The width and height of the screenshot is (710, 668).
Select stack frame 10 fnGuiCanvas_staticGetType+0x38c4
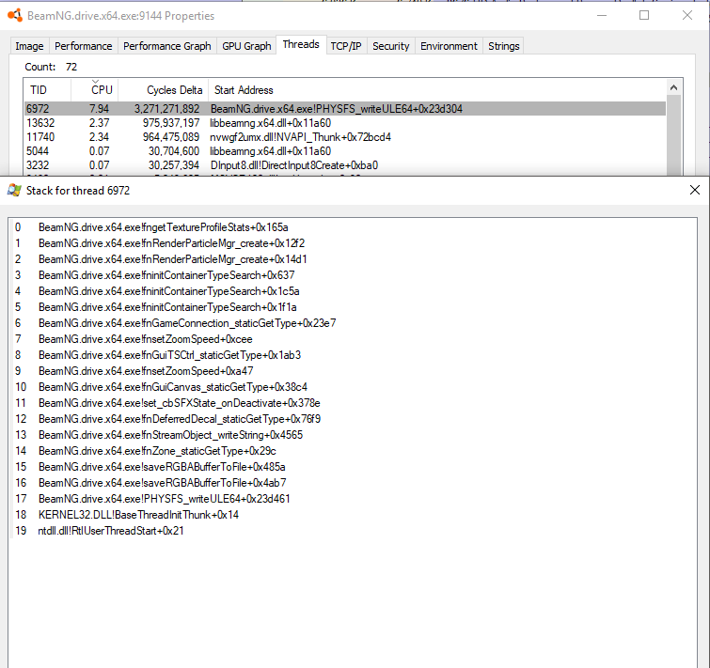(353, 387)
